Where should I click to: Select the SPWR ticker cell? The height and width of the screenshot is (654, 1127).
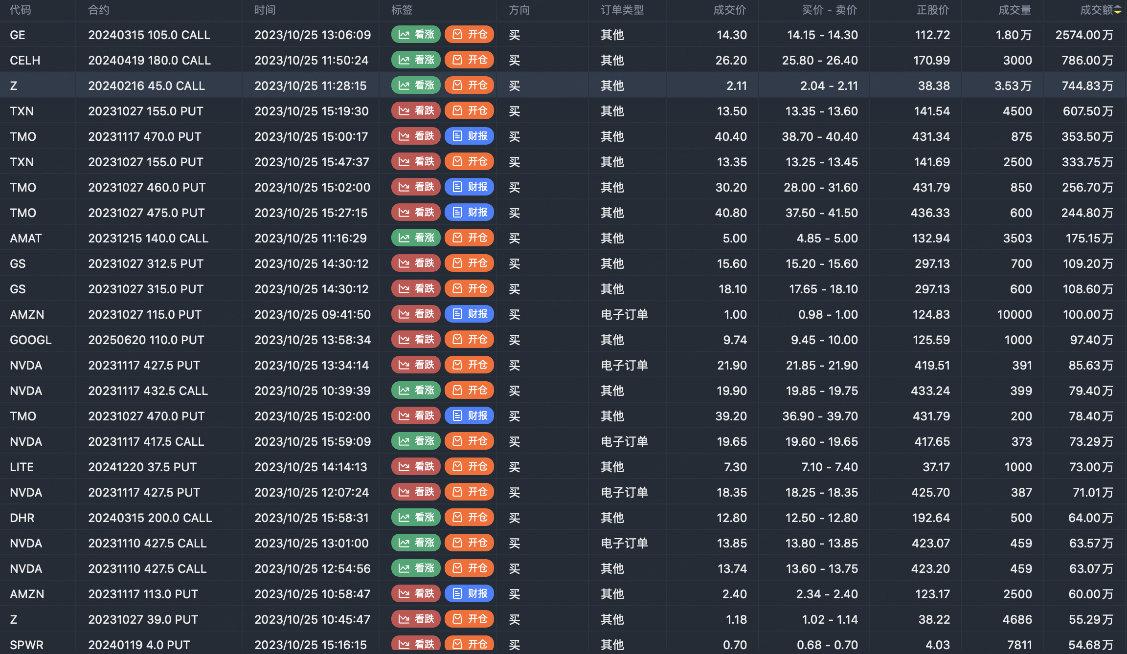27,645
